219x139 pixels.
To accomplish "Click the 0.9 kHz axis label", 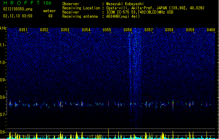I will [x=3, y=80].
